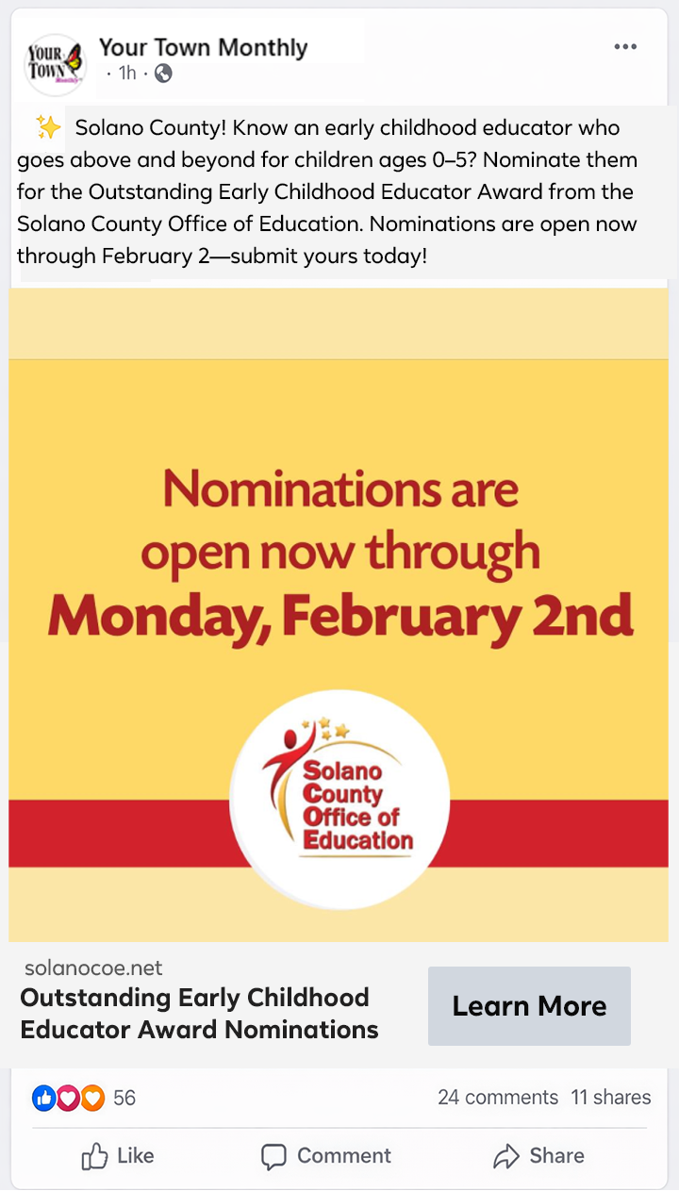The width and height of the screenshot is (679, 1191).
Task: View the 24 comments on this post
Action: tap(498, 1098)
